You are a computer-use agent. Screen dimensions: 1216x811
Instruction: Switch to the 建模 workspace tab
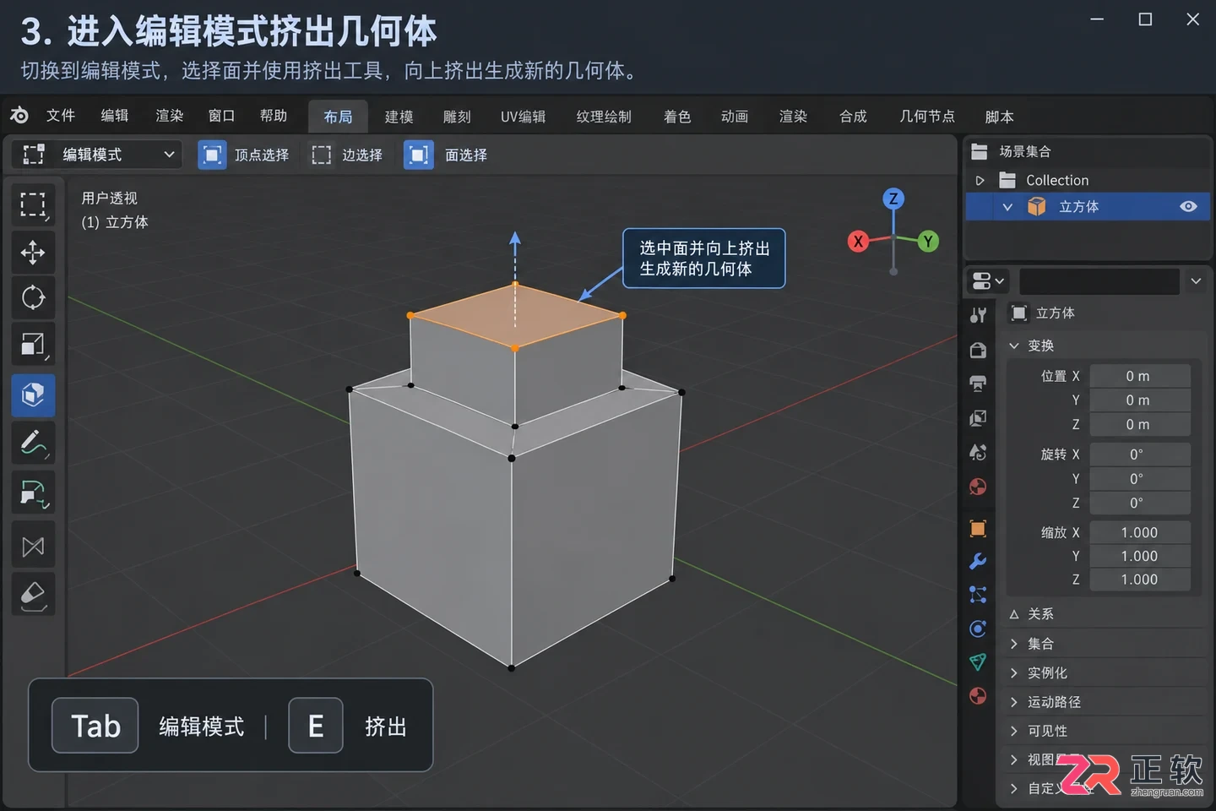[399, 117]
